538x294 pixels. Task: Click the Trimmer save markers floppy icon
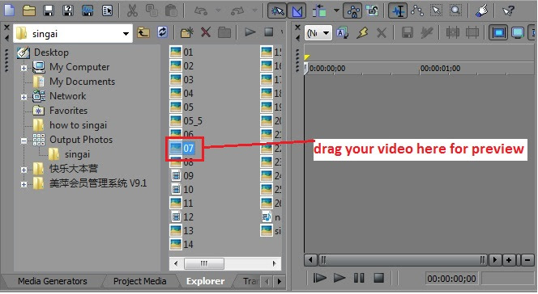(408, 33)
